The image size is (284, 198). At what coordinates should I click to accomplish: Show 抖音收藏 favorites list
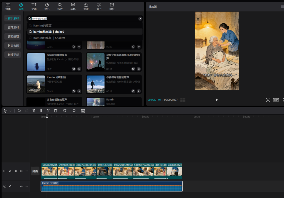(x=13, y=46)
